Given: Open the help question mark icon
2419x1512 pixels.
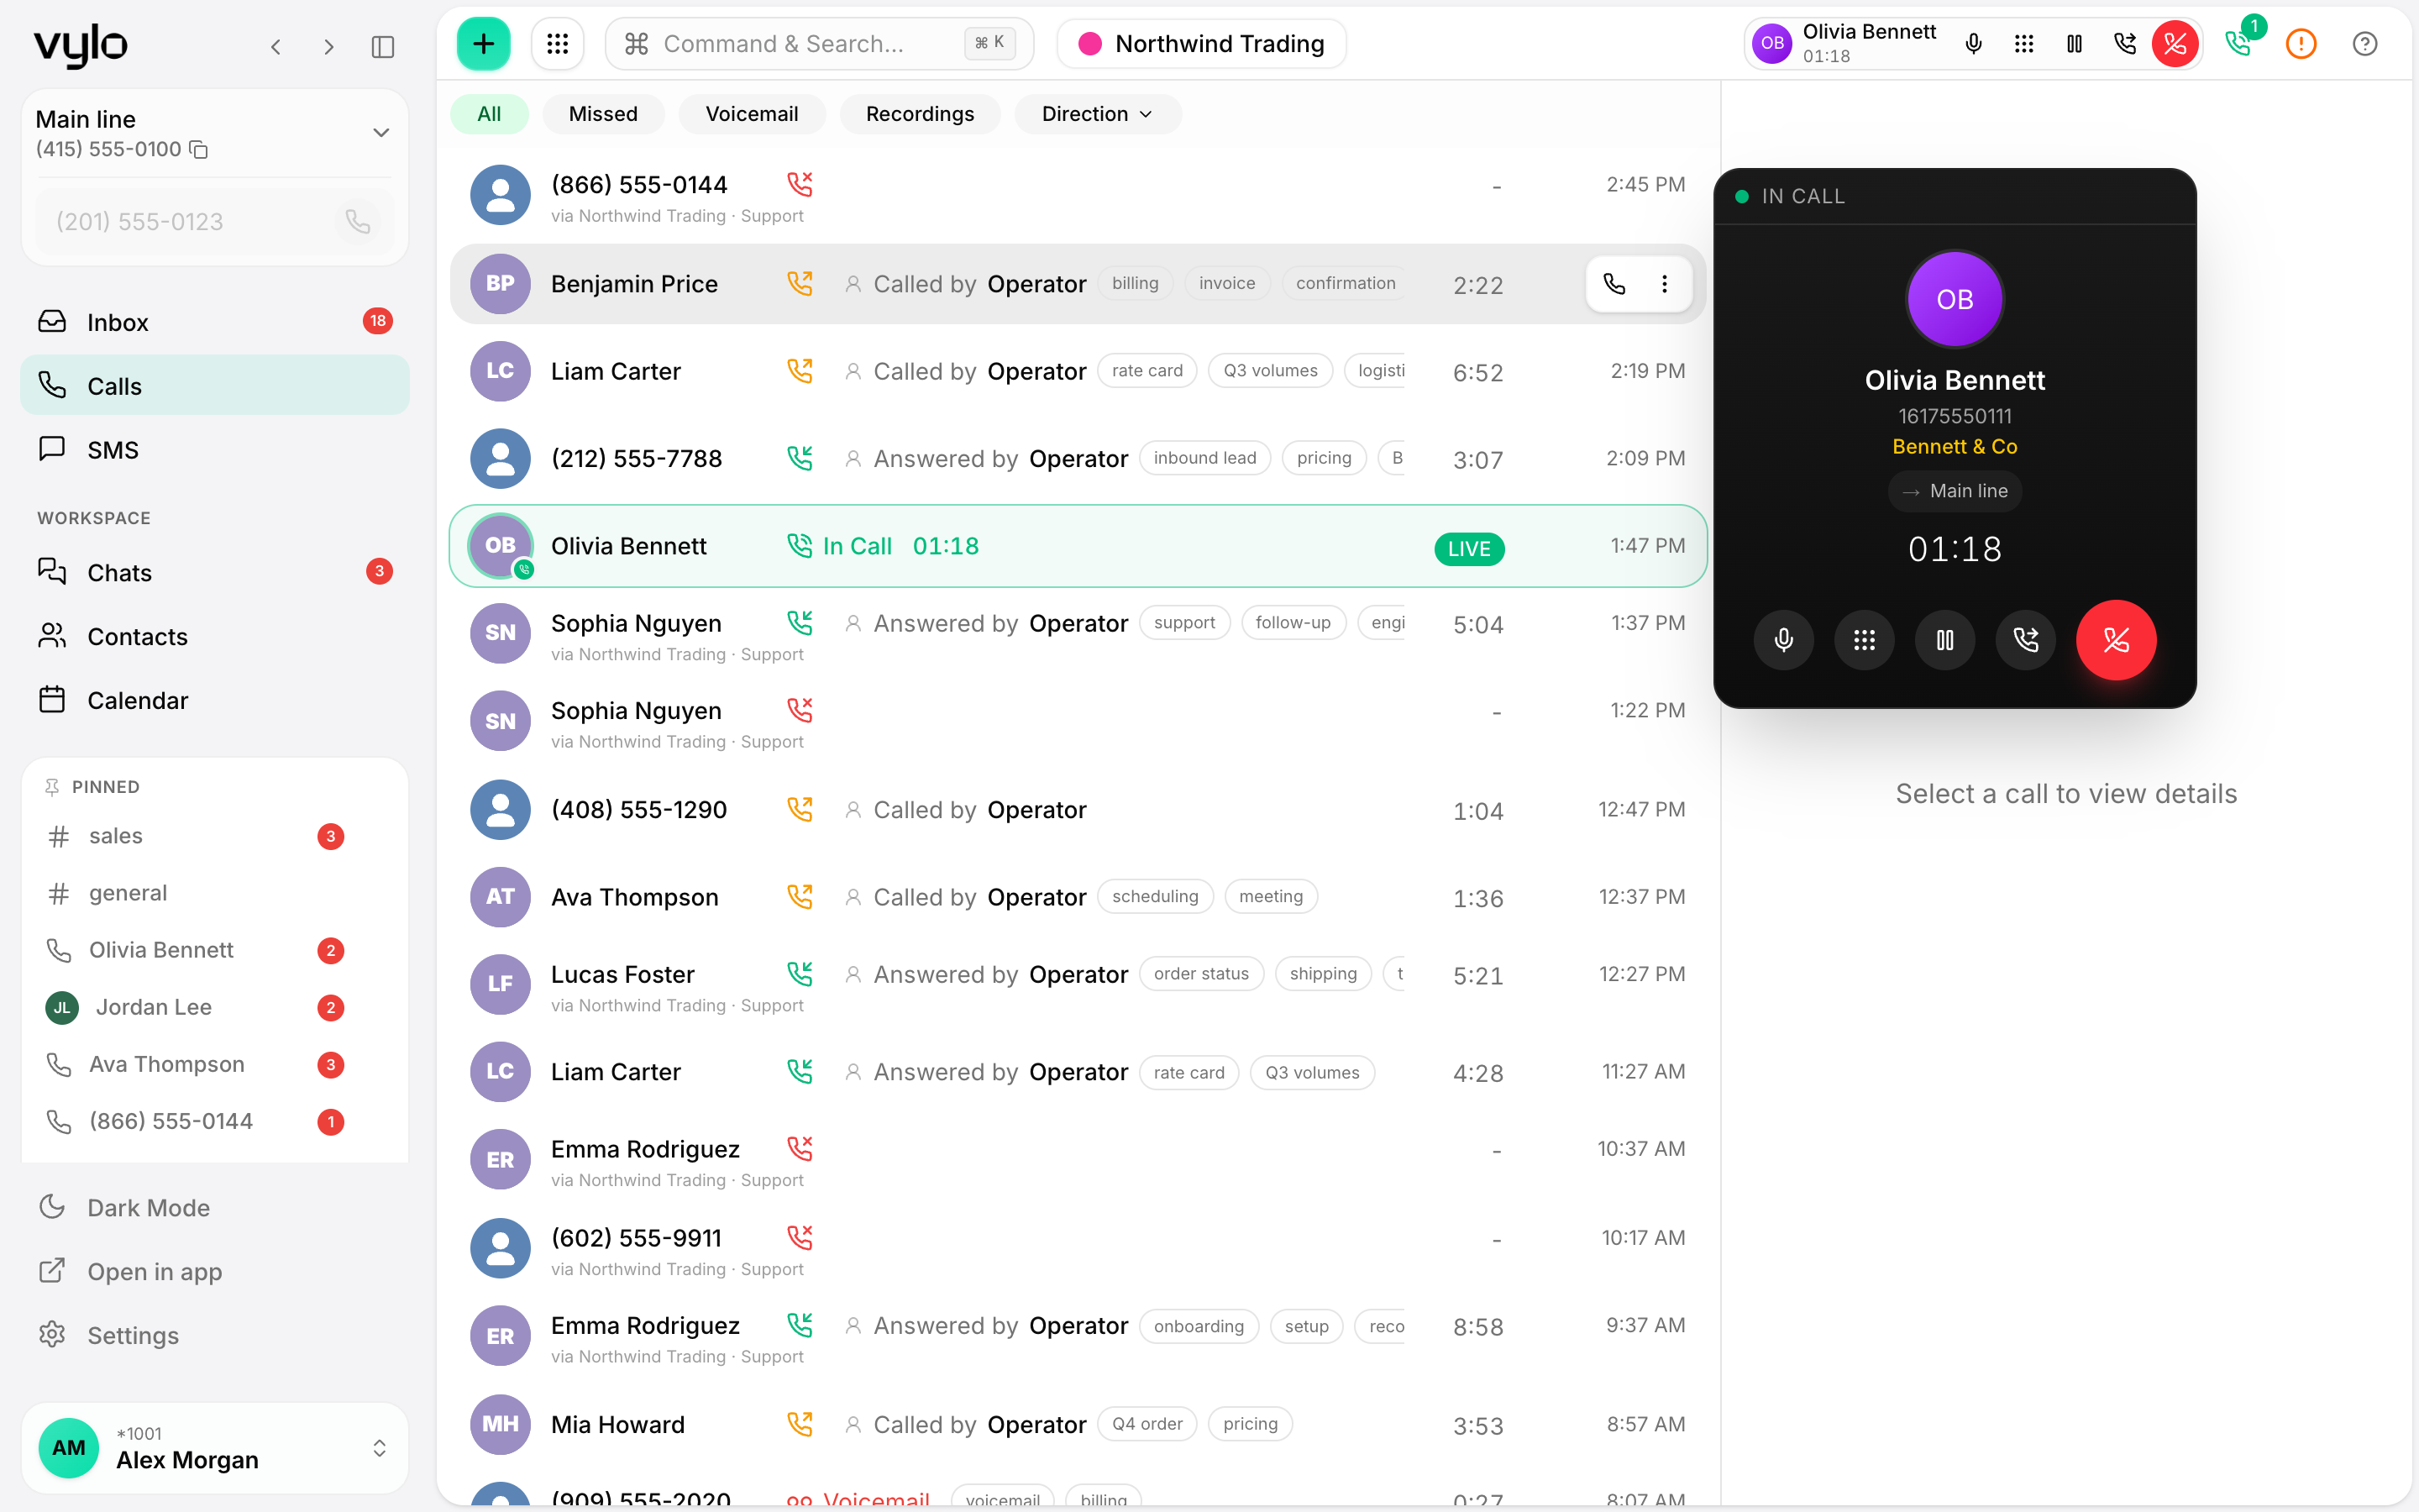Looking at the screenshot, I should coord(2365,44).
